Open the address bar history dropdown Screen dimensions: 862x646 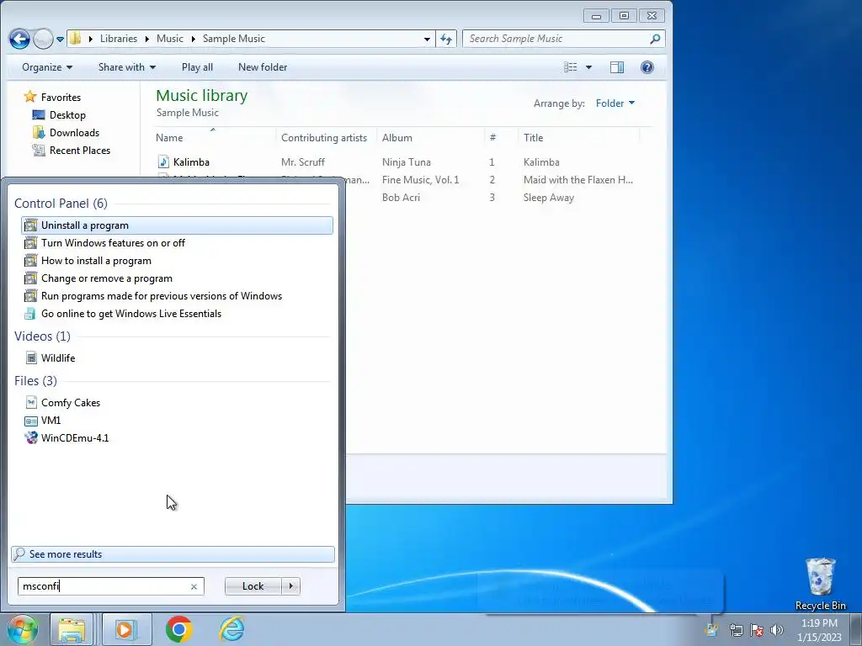[x=427, y=39]
